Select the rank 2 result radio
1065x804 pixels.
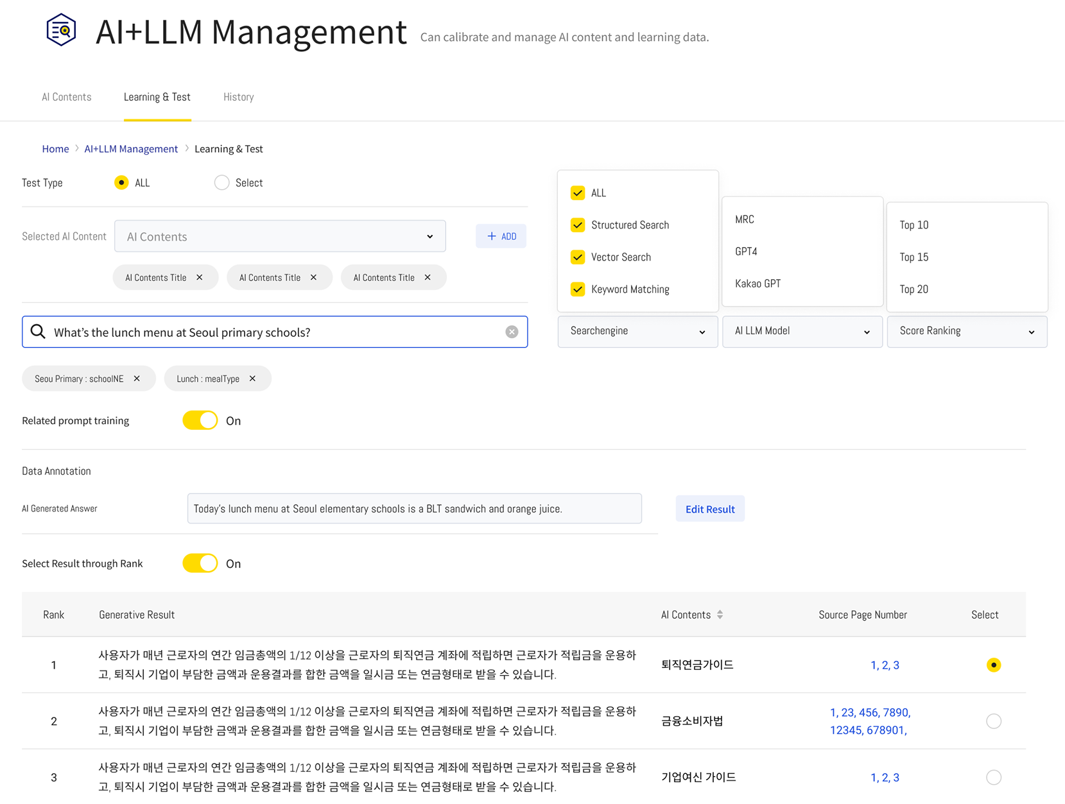(993, 721)
